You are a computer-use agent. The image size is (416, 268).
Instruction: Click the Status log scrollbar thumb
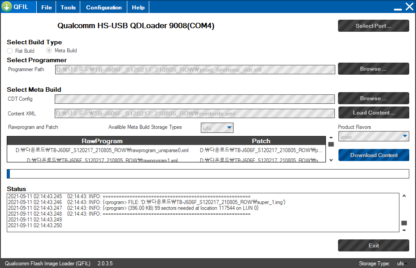(404, 223)
